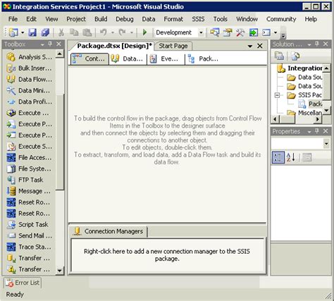Select the Message Queue task in Toolbox
The width and height of the screenshot is (334, 301).
[x=29, y=191]
